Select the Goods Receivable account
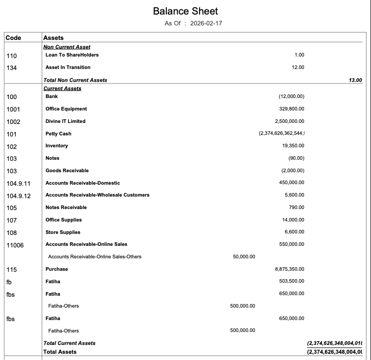371x360 pixels. (67, 171)
